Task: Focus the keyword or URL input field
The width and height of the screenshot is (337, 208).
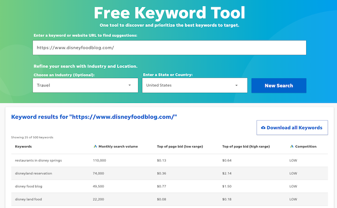Action: [x=169, y=48]
